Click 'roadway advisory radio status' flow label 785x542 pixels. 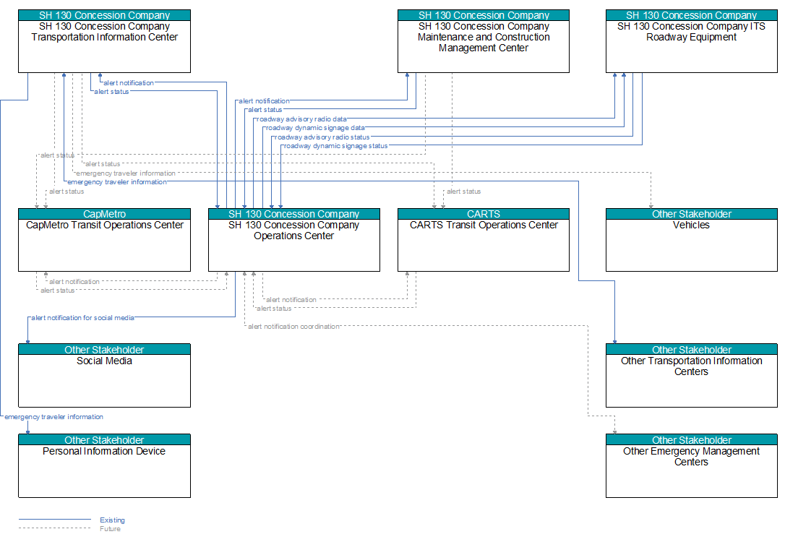pos(322,137)
